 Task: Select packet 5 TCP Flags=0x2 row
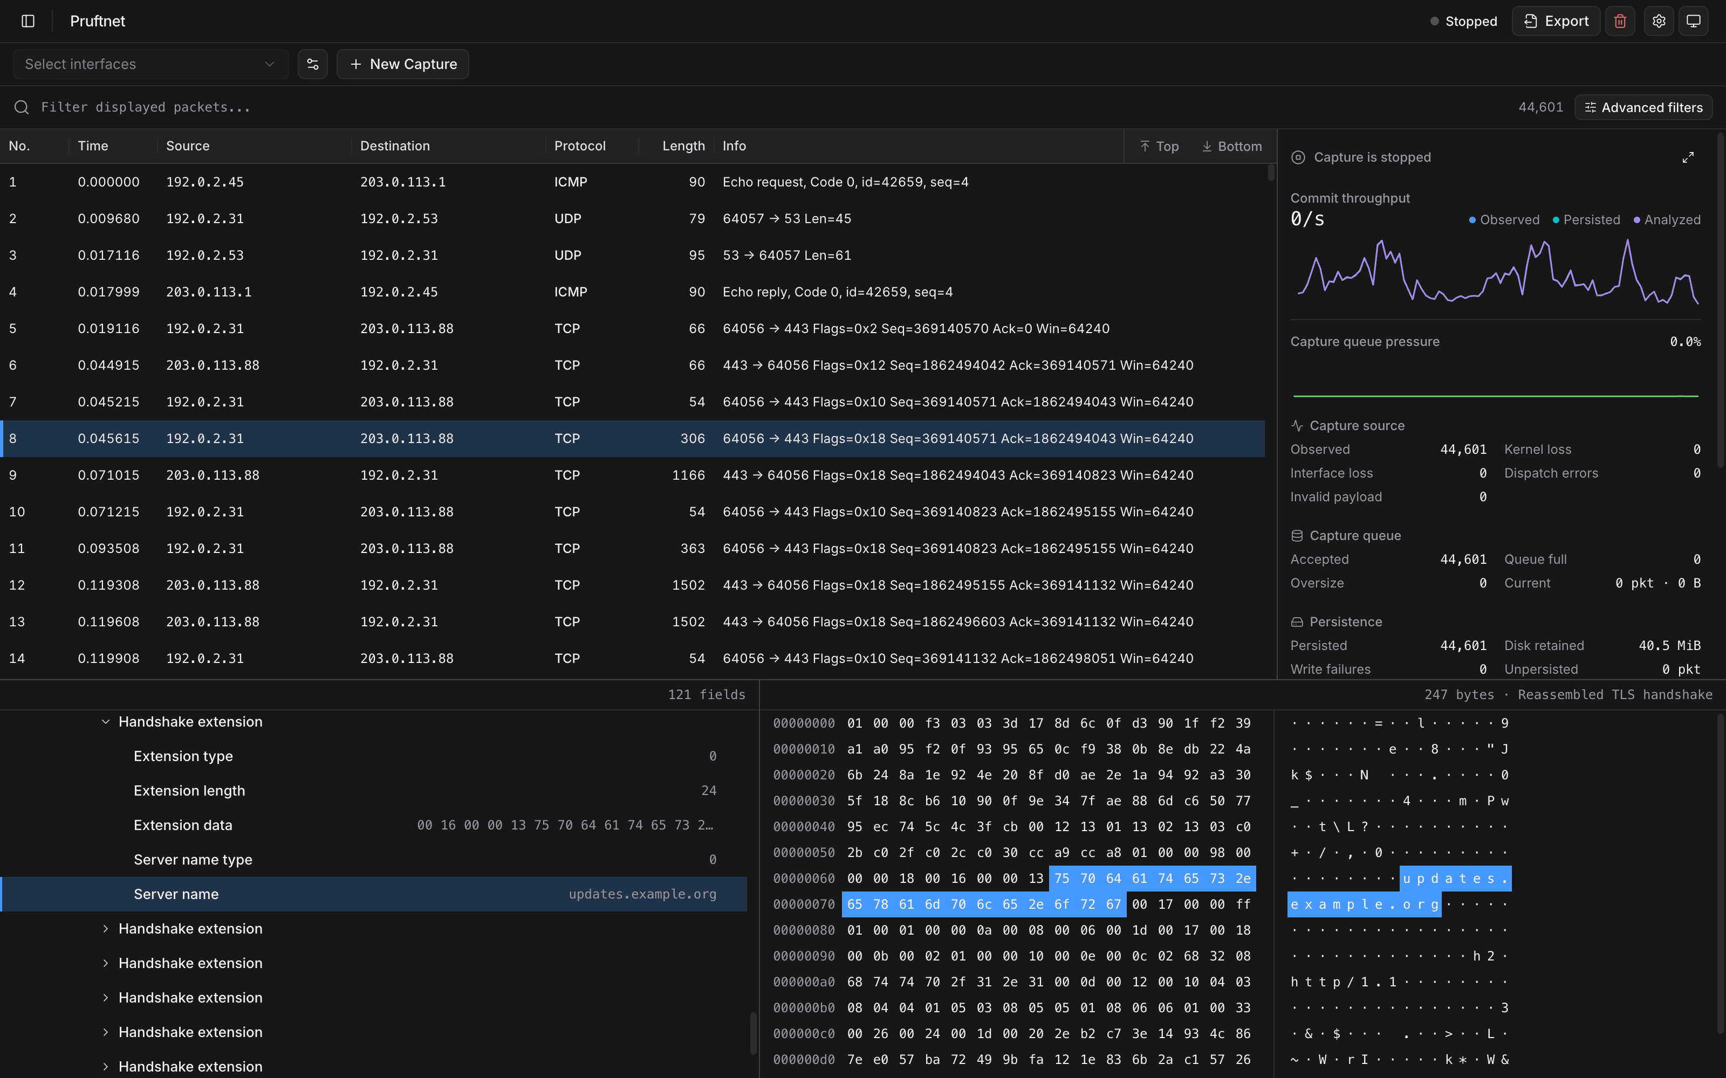pos(633,329)
